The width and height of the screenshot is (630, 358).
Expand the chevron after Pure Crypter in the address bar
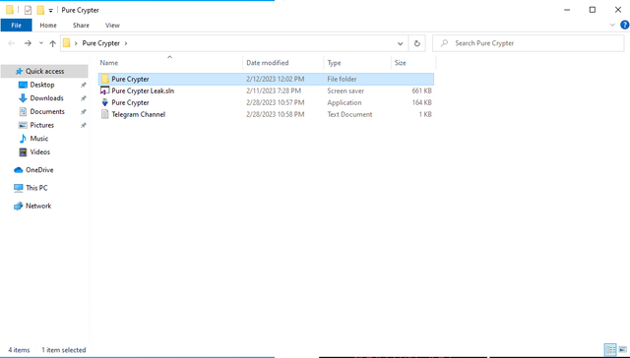[x=126, y=43]
